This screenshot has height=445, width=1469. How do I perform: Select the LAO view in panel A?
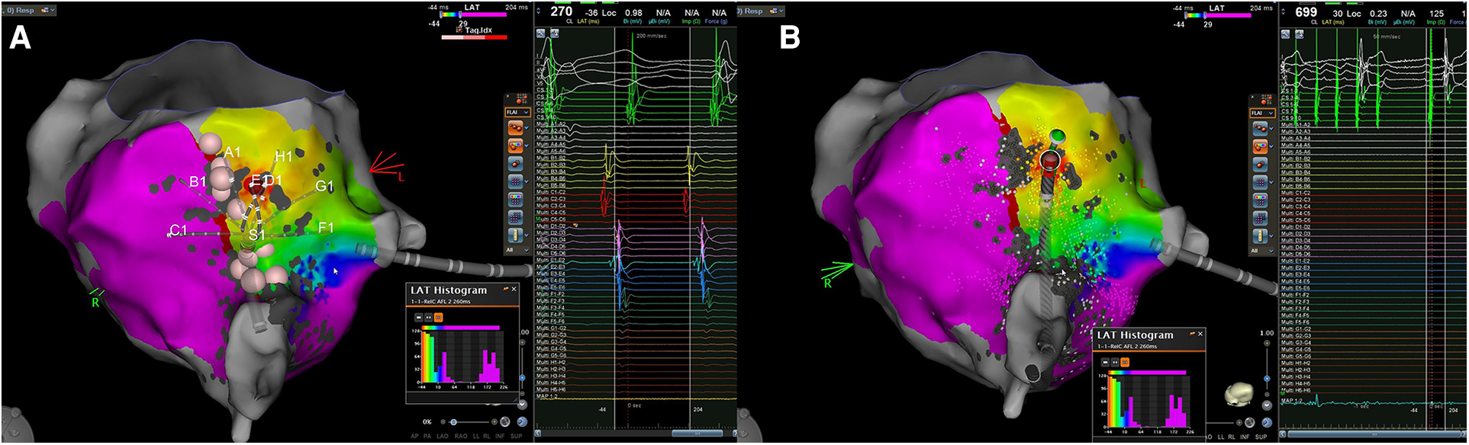[442, 437]
